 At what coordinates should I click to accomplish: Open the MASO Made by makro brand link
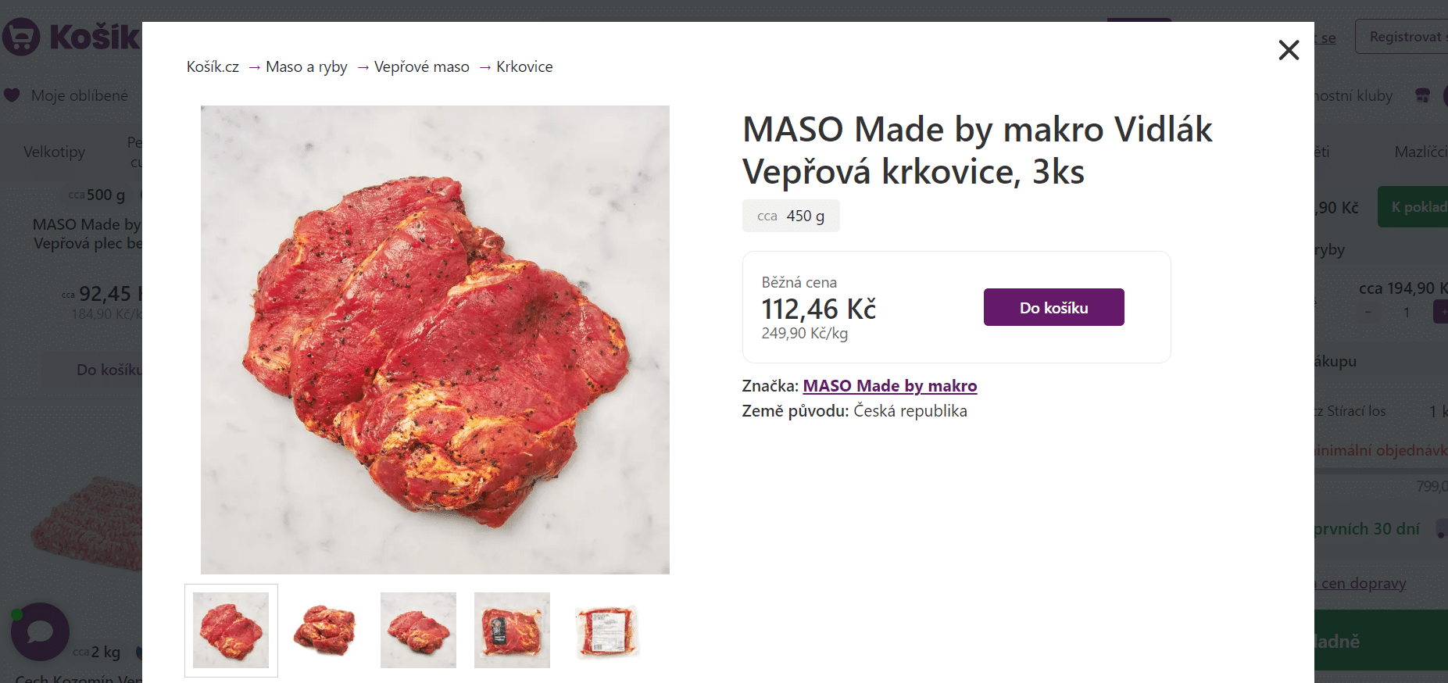(x=890, y=386)
